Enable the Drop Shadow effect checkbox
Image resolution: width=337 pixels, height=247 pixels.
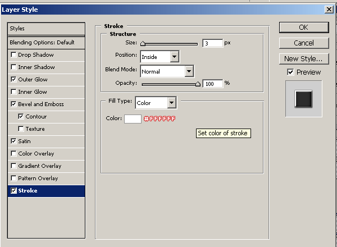13,55
